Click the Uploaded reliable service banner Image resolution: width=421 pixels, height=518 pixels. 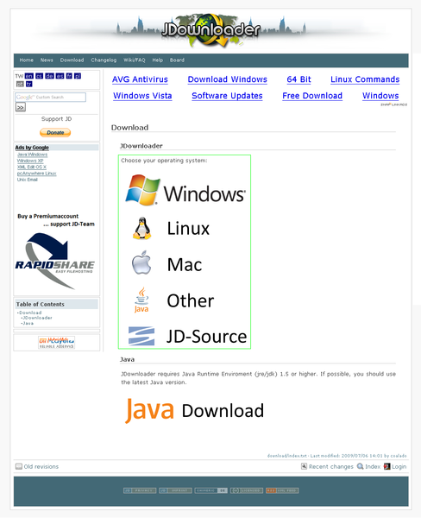[56, 343]
